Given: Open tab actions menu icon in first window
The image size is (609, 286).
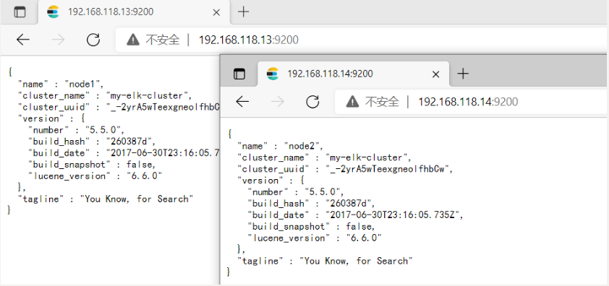Looking at the screenshot, I should 20,12.
